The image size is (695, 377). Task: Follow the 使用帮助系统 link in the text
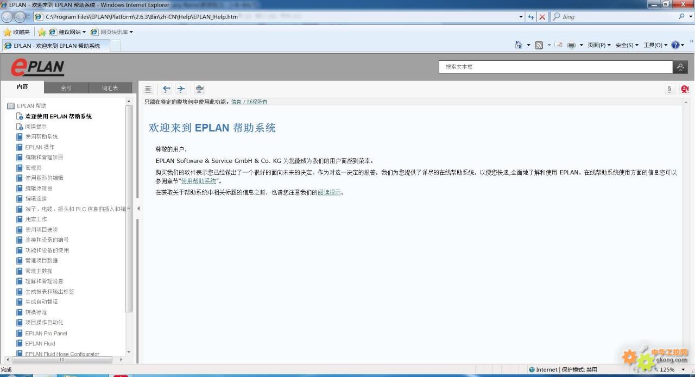click(199, 181)
